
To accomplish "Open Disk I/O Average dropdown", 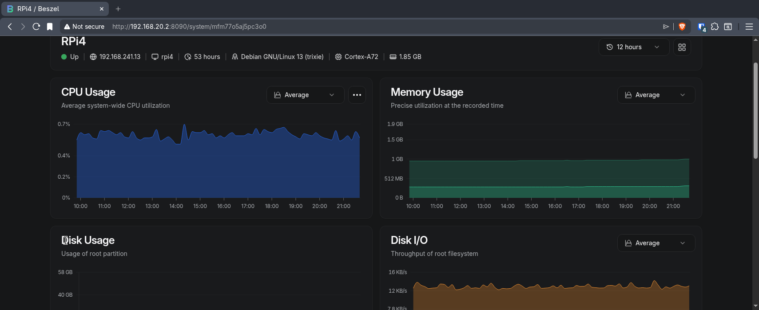I will (x=656, y=243).
